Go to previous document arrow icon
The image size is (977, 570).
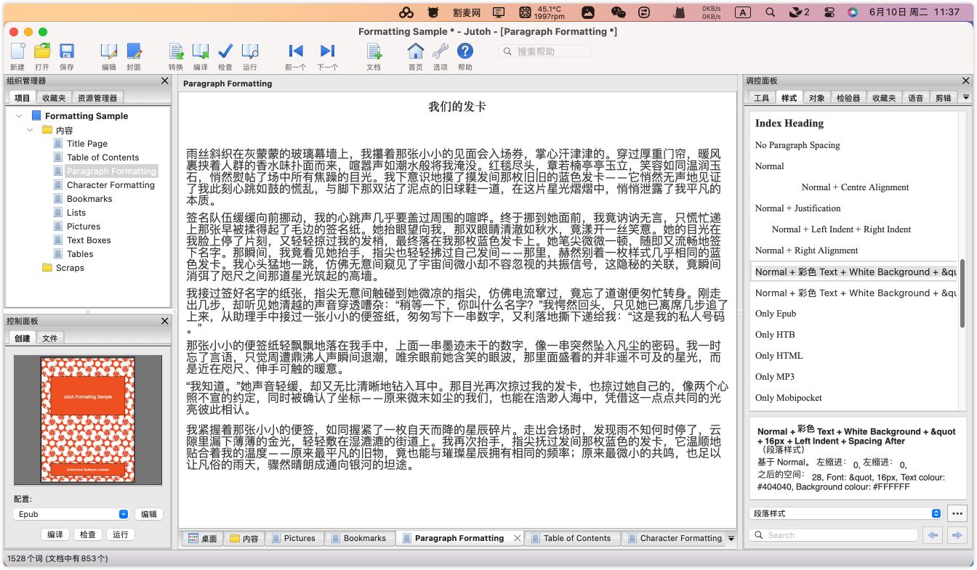pos(295,52)
